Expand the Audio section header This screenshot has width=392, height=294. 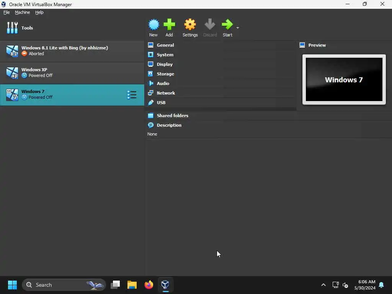pyautogui.click(x=163, y=83)
